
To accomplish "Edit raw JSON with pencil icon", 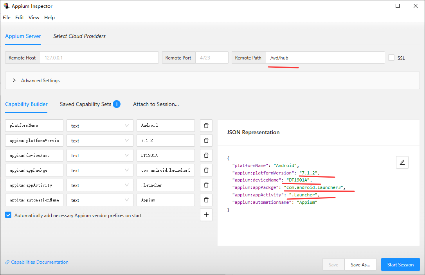I will (x=402, y=162).
